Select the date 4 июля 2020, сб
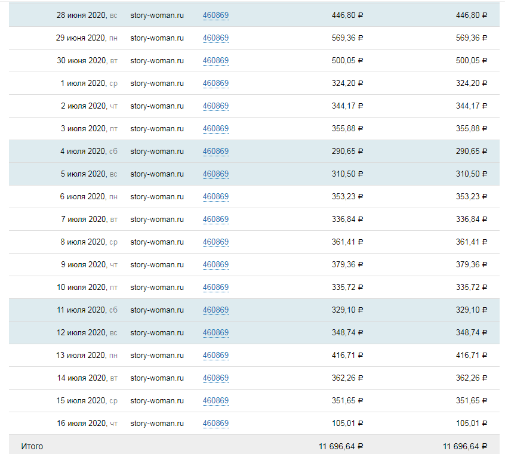 (x=89, y=152)
